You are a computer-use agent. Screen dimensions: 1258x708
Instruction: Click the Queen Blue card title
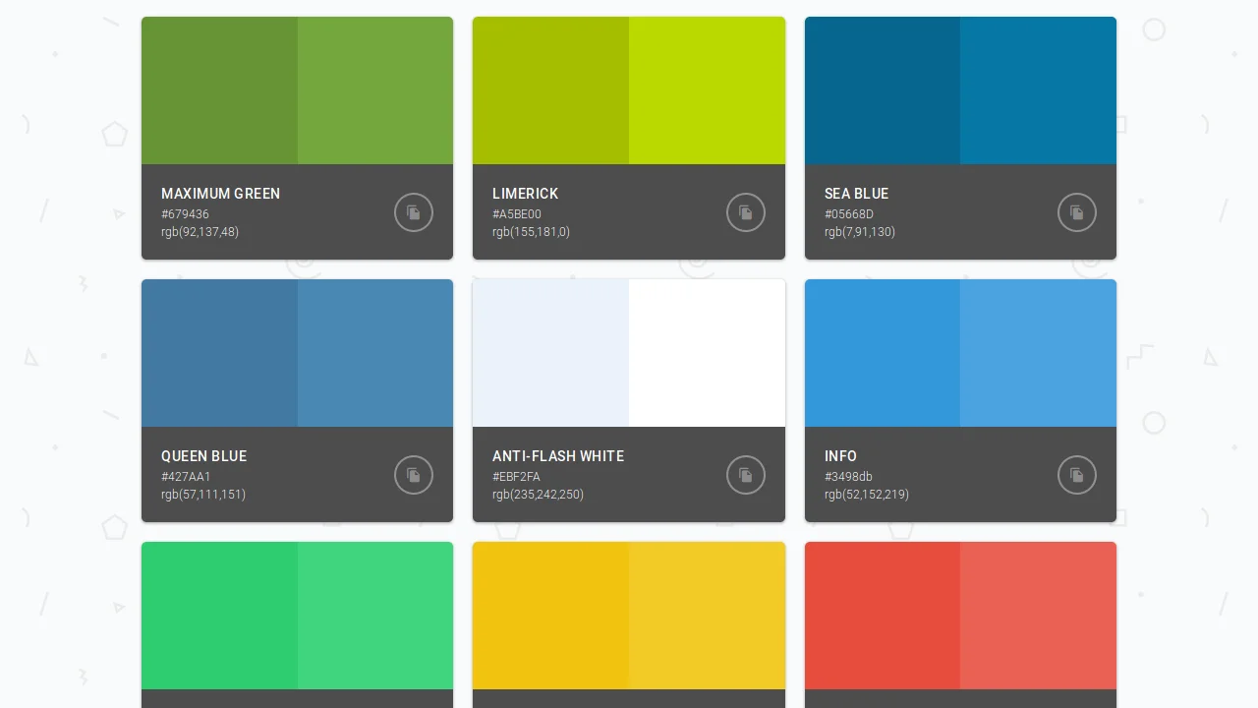click(203, 456)
